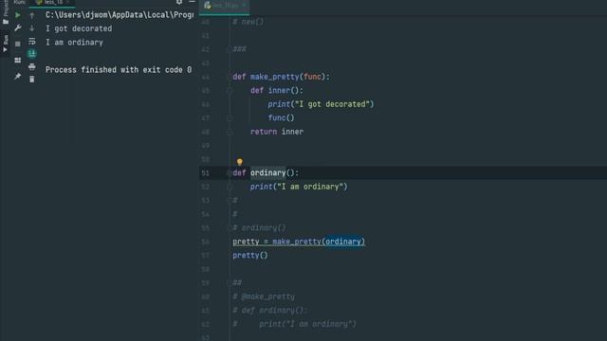Click the '# ordinary()' comment at line 55

pyautogui.click(x=259, y=228)
